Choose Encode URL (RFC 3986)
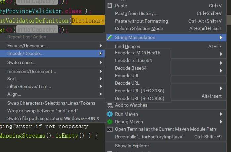 pos(138,91)
